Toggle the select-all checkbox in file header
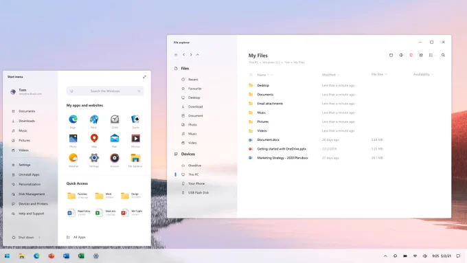This screenshot has height=263, width=467. tap(251, 75)
